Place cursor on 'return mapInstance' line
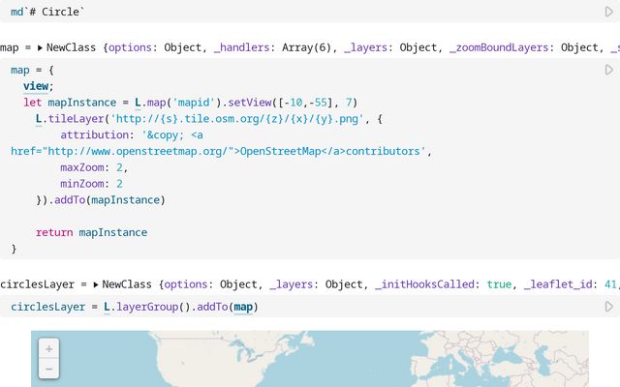Image resolution: width=620 pixels, height=387 pixels. (x=92, y=233)
